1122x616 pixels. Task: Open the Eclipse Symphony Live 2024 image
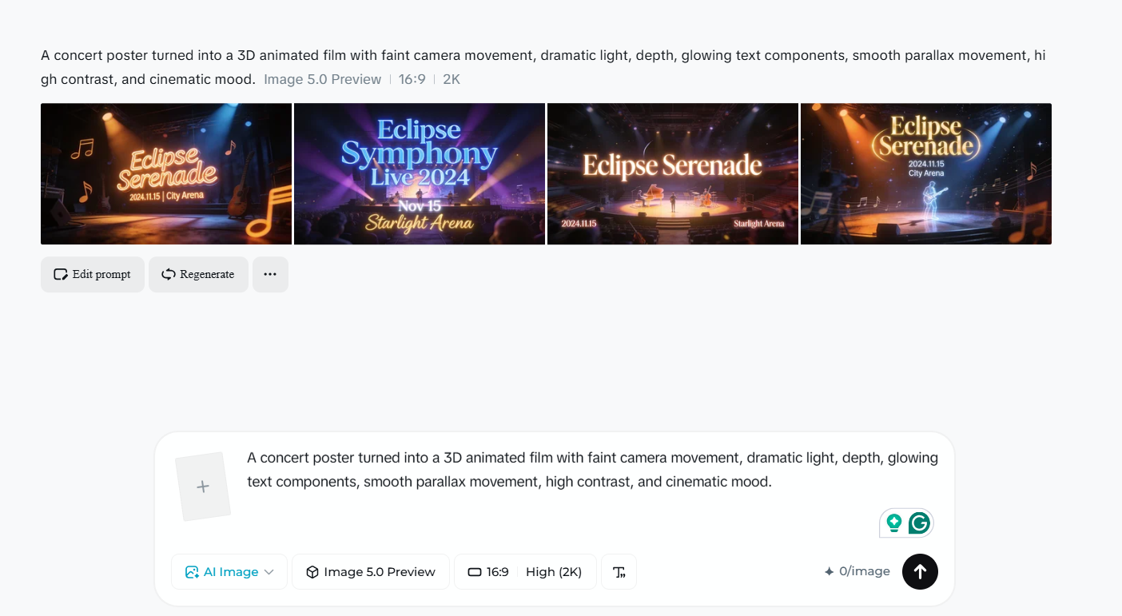click(419, 173)
